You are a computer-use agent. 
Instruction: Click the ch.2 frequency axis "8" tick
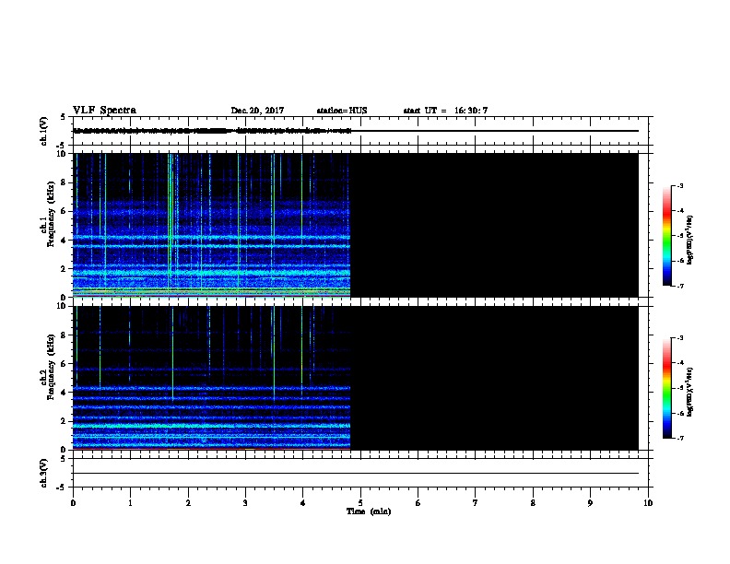point(65,335)
